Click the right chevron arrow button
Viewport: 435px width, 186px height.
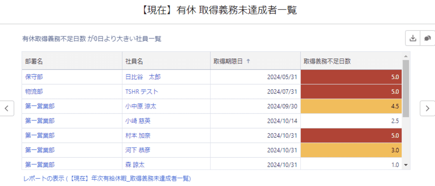[x=427, y=108]
